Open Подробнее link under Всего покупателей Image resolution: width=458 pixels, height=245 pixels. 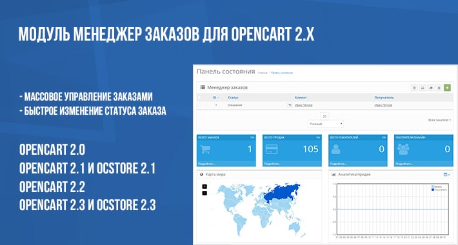pos(338,164)
